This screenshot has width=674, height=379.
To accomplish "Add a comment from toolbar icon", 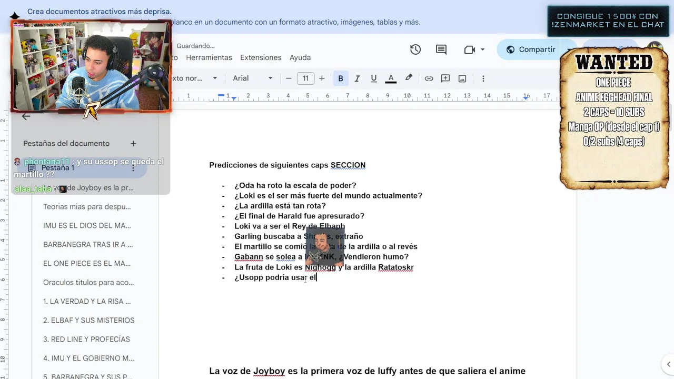I will coord(445,78).
